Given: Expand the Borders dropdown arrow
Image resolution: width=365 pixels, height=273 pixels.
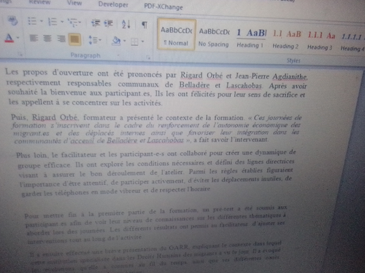Looking at the screenshot, I should [143, 41].
